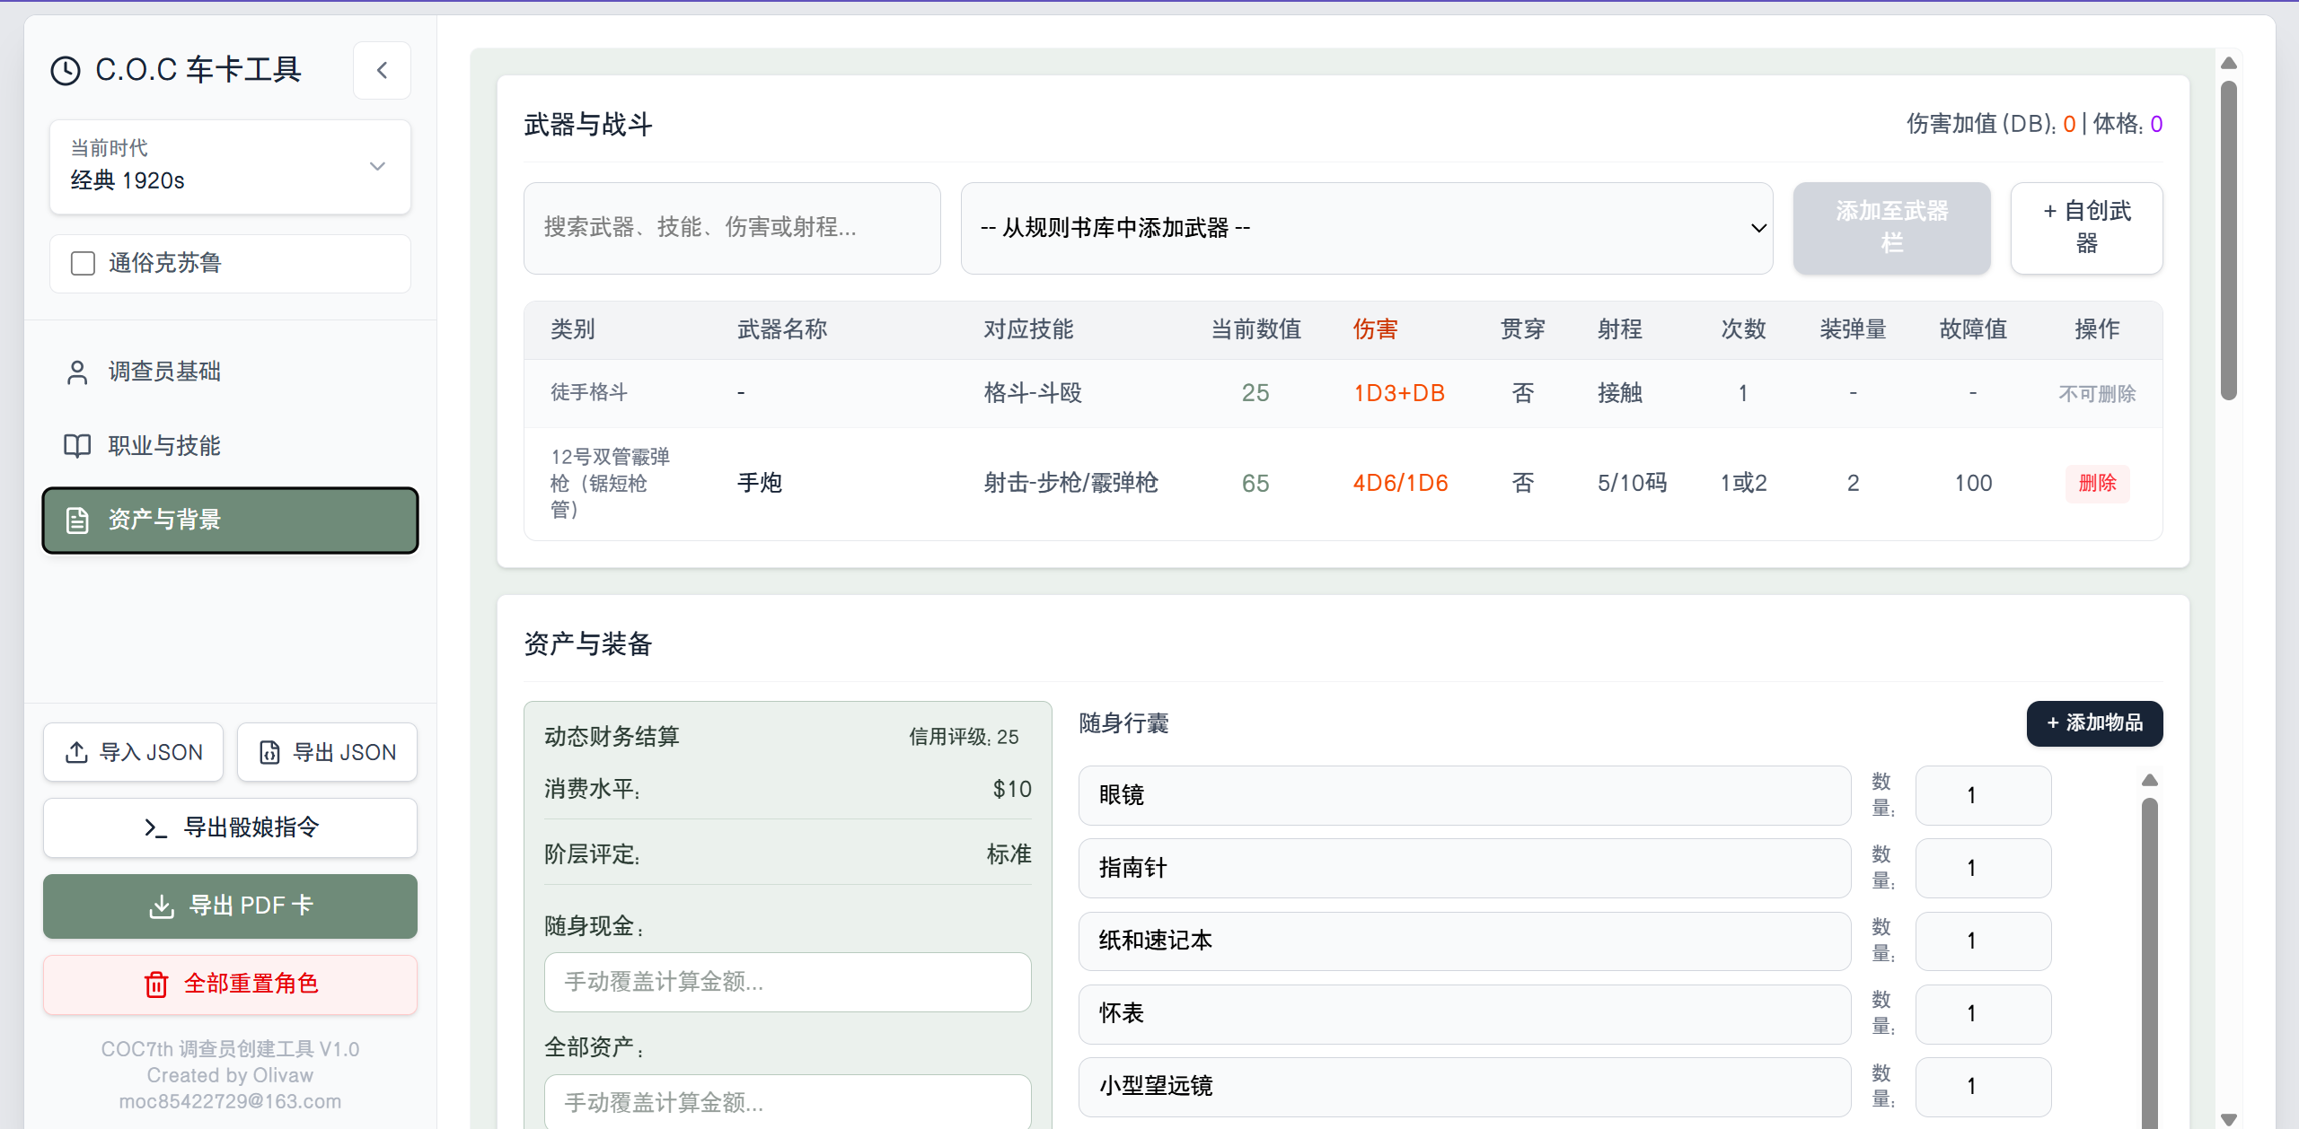This screenshot has width=2299, height=1129.
Task: Click the 消费水平 value $10
Action: click(1012, 789)
